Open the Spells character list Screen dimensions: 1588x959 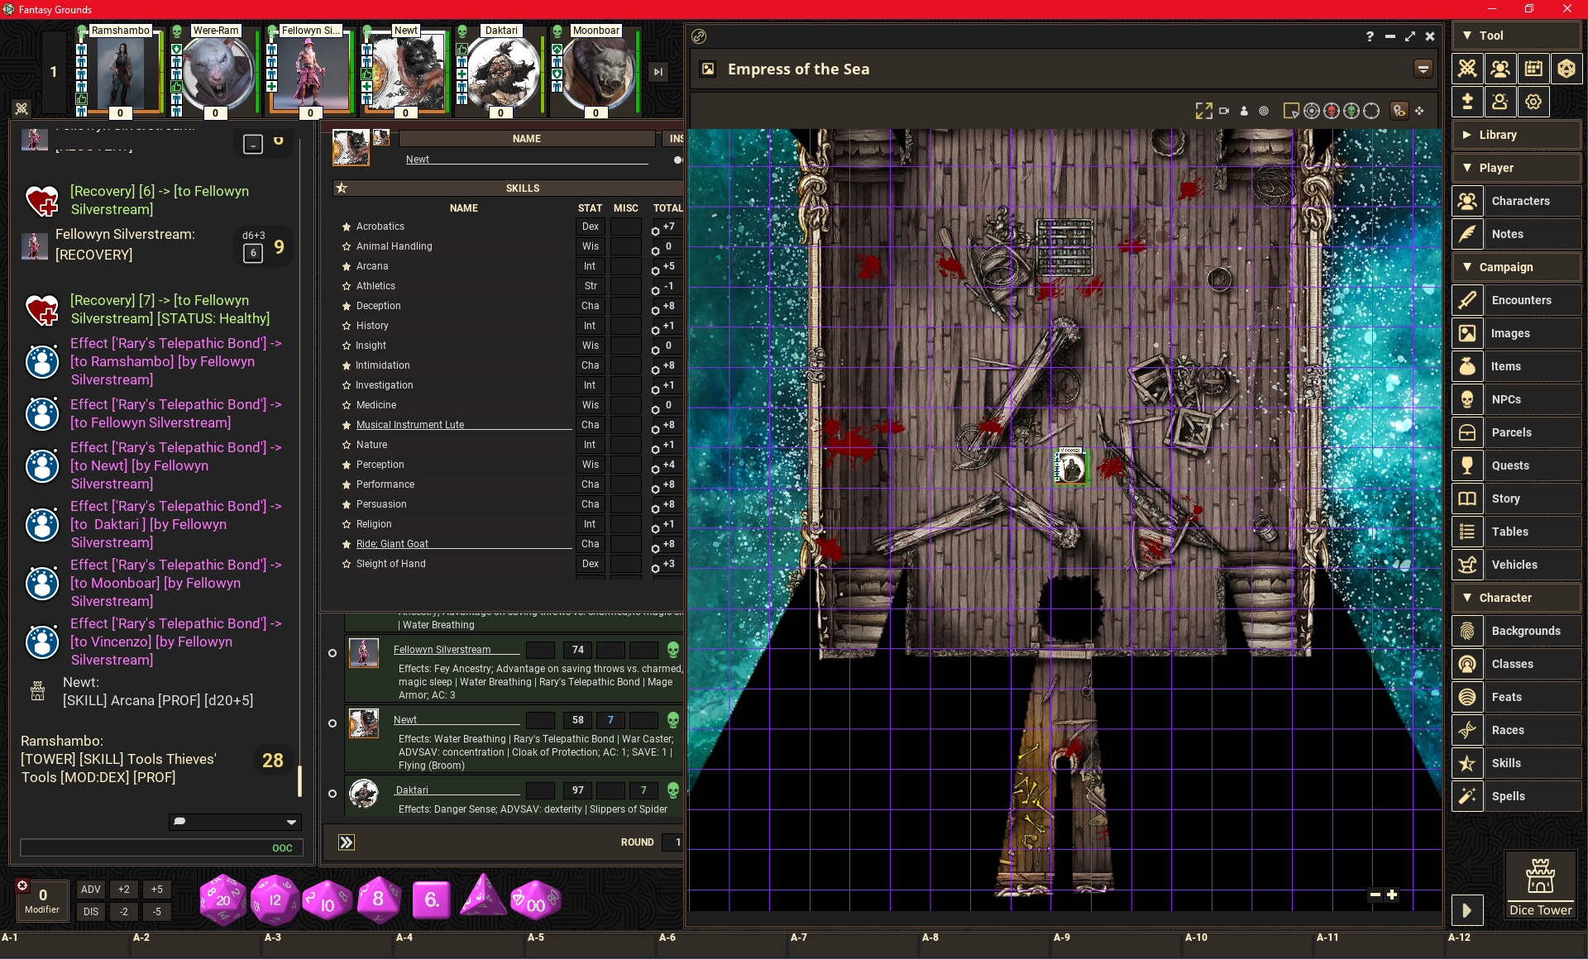pyautogui.click(x=1516, y=796)
